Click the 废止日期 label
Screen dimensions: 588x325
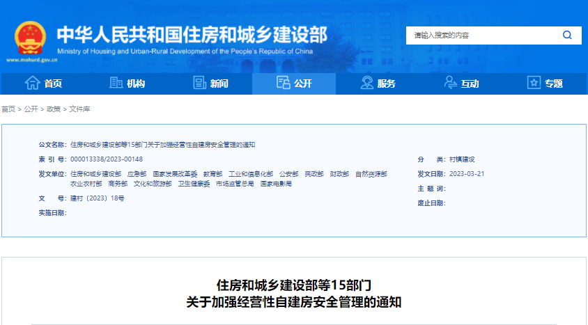coord(432,203)
